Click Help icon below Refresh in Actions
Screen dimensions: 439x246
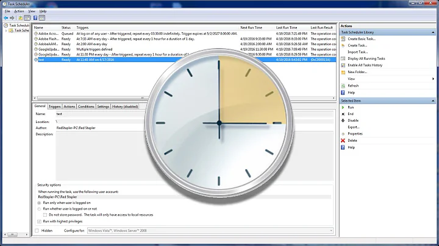343,93
